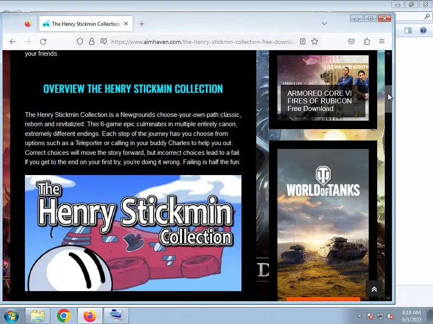
Task: Click Overview The Henry Stickmin Collection heading
Action: 133,89
